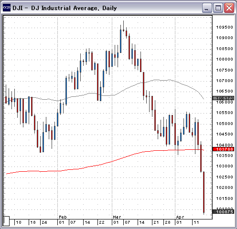The width and height of the screenshot is (237, 229).
Task: Click the 107500 price axis value
Action: [225, 70]
